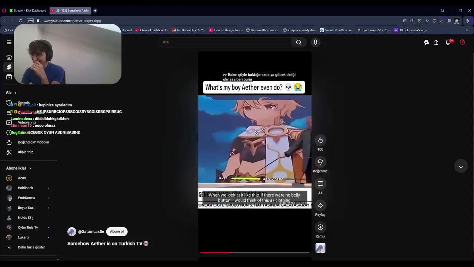This screenshot has width=474, height=267.
Task: Show more bookmarks with double chevron
Action: 467,30
